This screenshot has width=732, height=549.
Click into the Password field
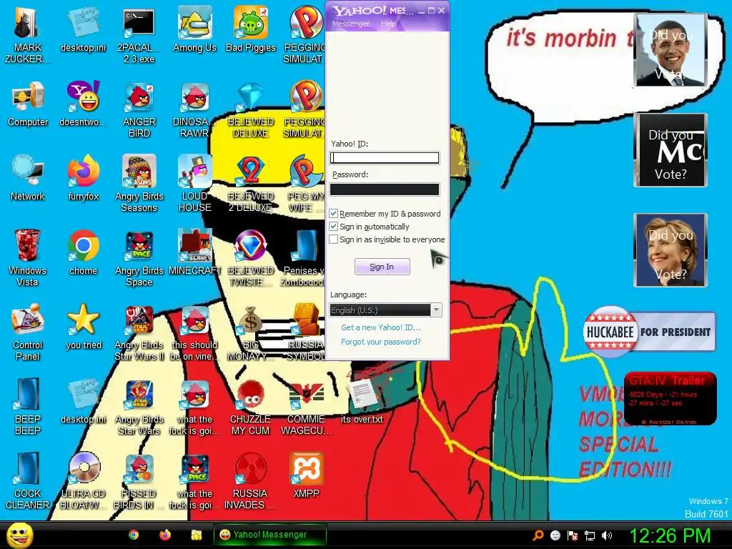(x=385, y=189)
